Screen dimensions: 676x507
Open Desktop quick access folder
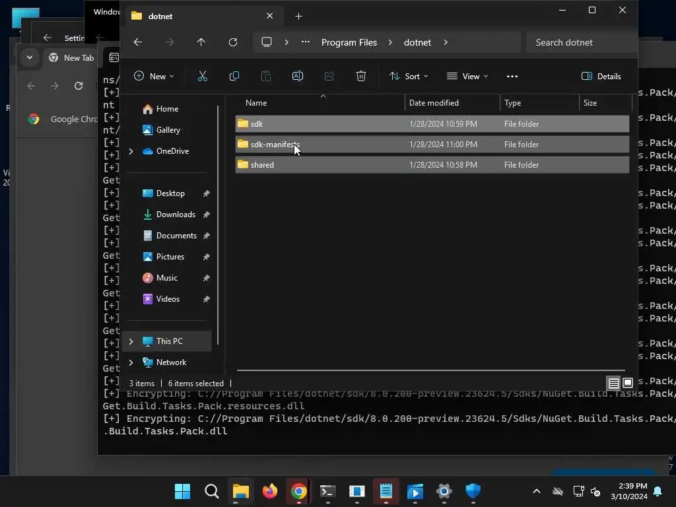coord(169,193)
